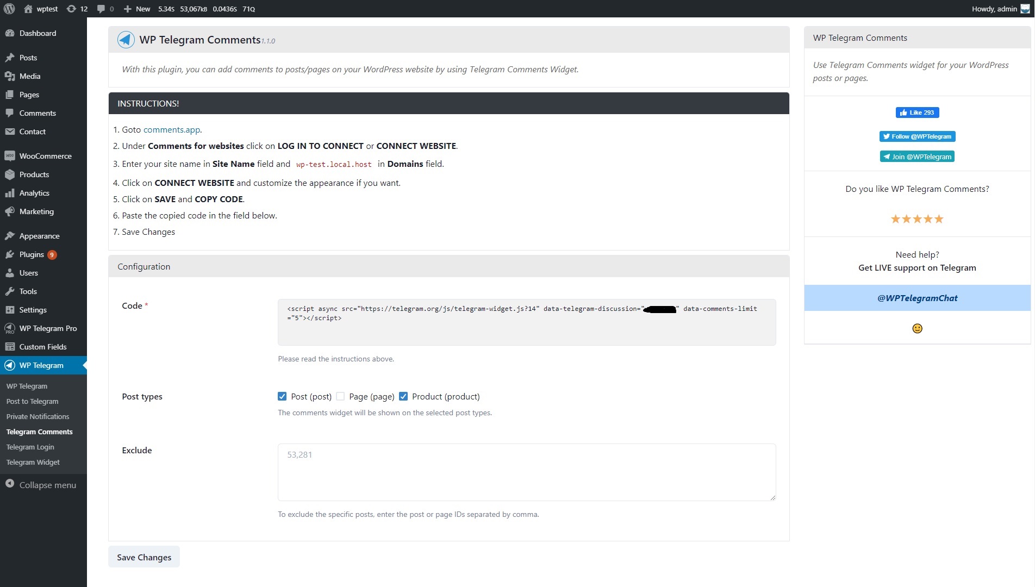Open the wptest site home icon
The image size is (1035, 587).
coord(28,9)
